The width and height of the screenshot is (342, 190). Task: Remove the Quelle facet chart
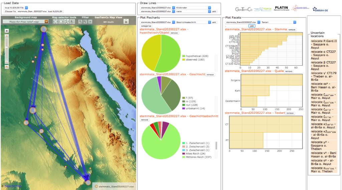pyautogui.click(x=289, y=71)
